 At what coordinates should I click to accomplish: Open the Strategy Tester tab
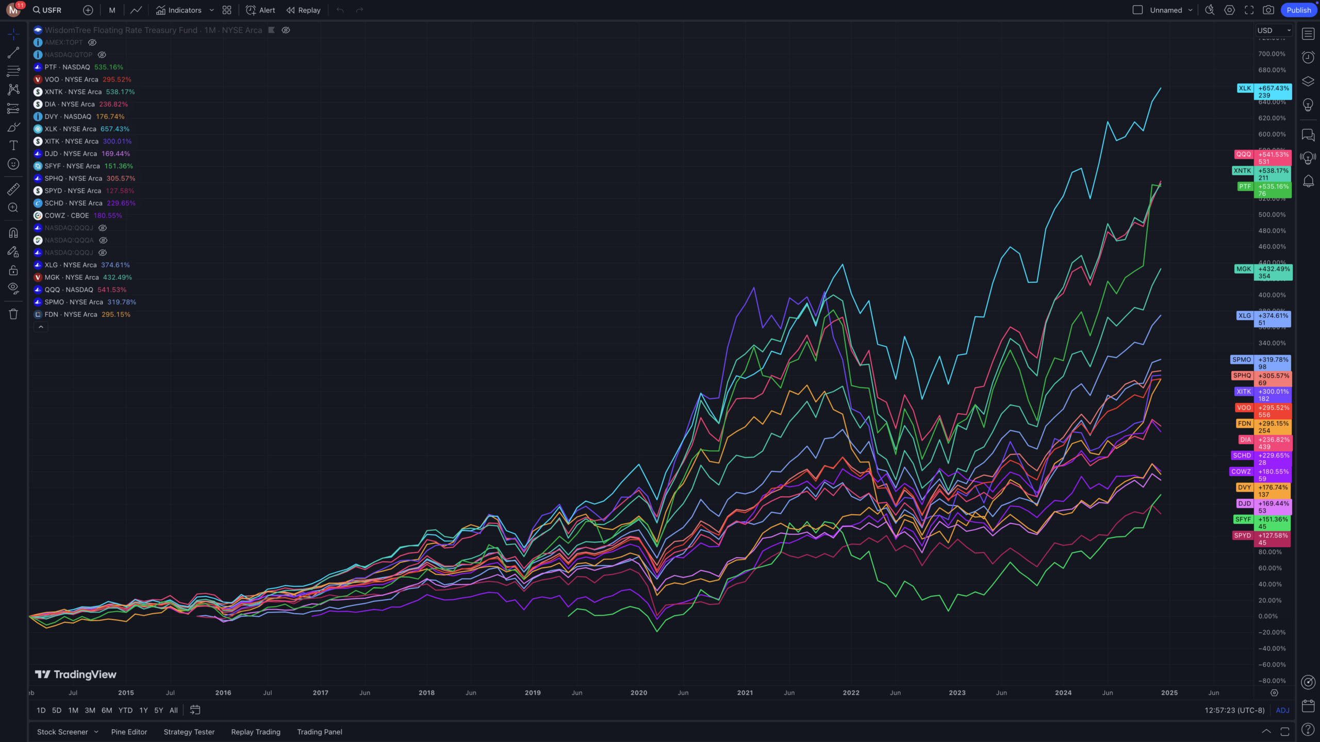[189, 732]
